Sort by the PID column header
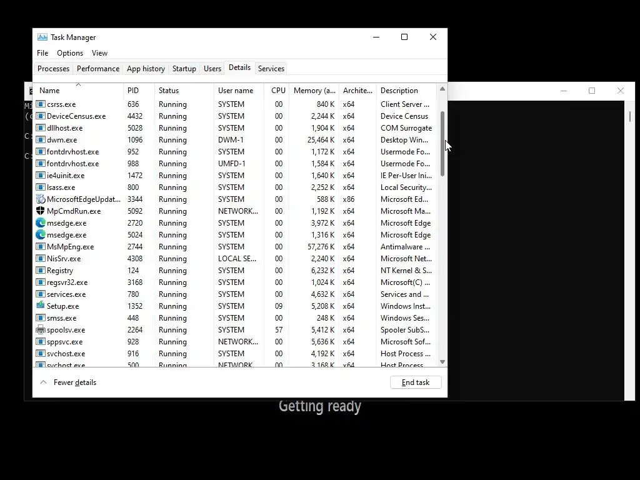Image resolution: width=640 pixels, height=480 pixels. [139, 90]
